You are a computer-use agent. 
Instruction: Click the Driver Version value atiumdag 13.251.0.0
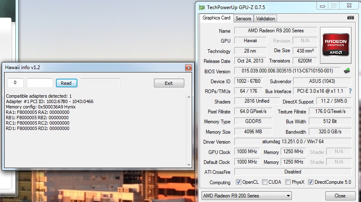point(293,142)
